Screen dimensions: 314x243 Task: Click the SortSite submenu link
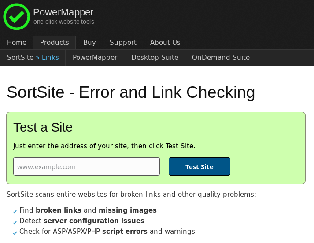click(x=20, y=57)
